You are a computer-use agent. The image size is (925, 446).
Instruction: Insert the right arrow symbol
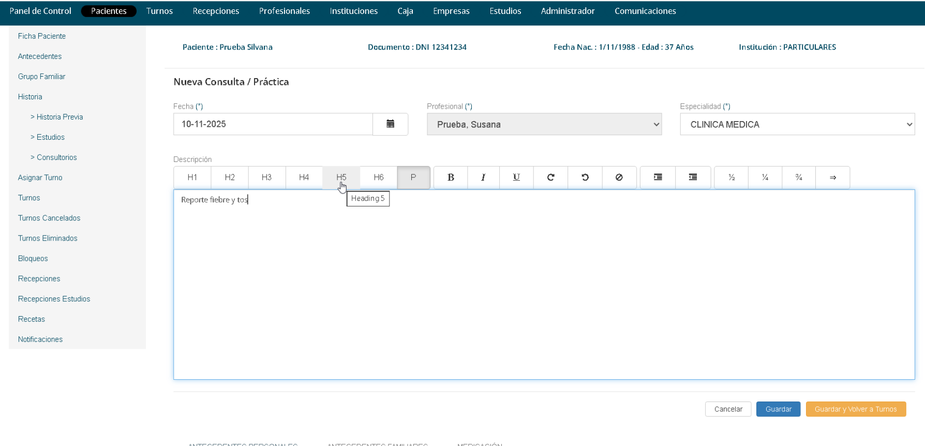(832, 177)
